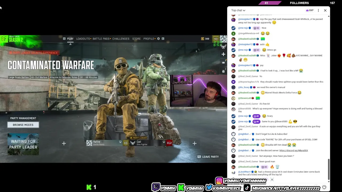The width and height of the screenshot is (342, 192).
Task: Click the BF Season 2 logo
Action: click(x=12, y=39)
